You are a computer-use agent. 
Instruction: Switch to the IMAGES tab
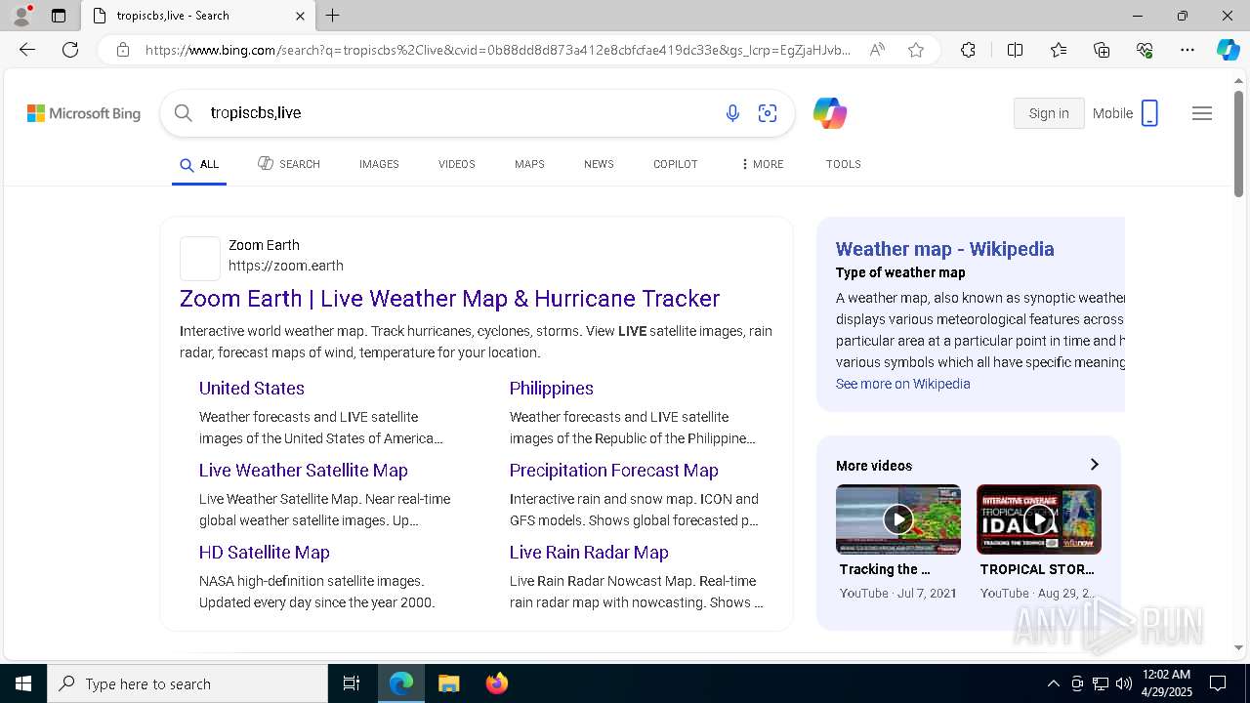pos(379,164)
